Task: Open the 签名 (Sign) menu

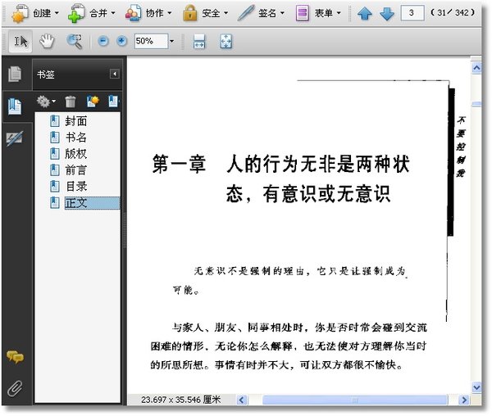Action: (x=261, y=13)
